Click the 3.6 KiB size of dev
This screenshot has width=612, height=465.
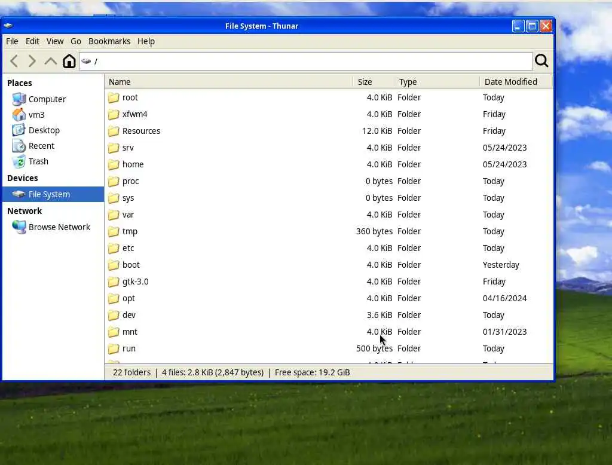[x=380, y=315]
